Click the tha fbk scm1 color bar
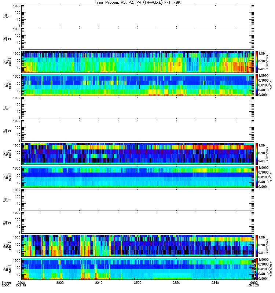Image resolution: width=275 pixels, height=293 pixels. 257,85
